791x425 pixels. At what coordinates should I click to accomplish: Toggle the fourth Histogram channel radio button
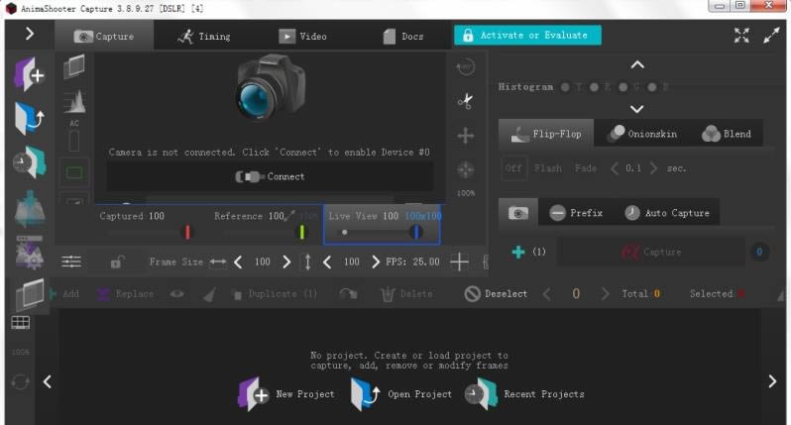click(x=652, y=87)
